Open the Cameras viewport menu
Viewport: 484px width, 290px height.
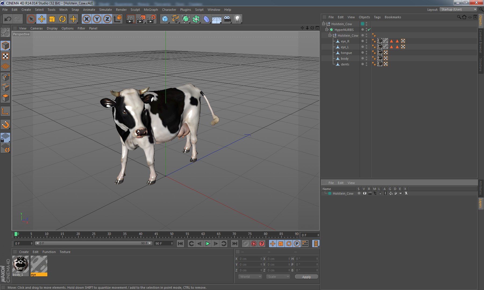(37, 28)
